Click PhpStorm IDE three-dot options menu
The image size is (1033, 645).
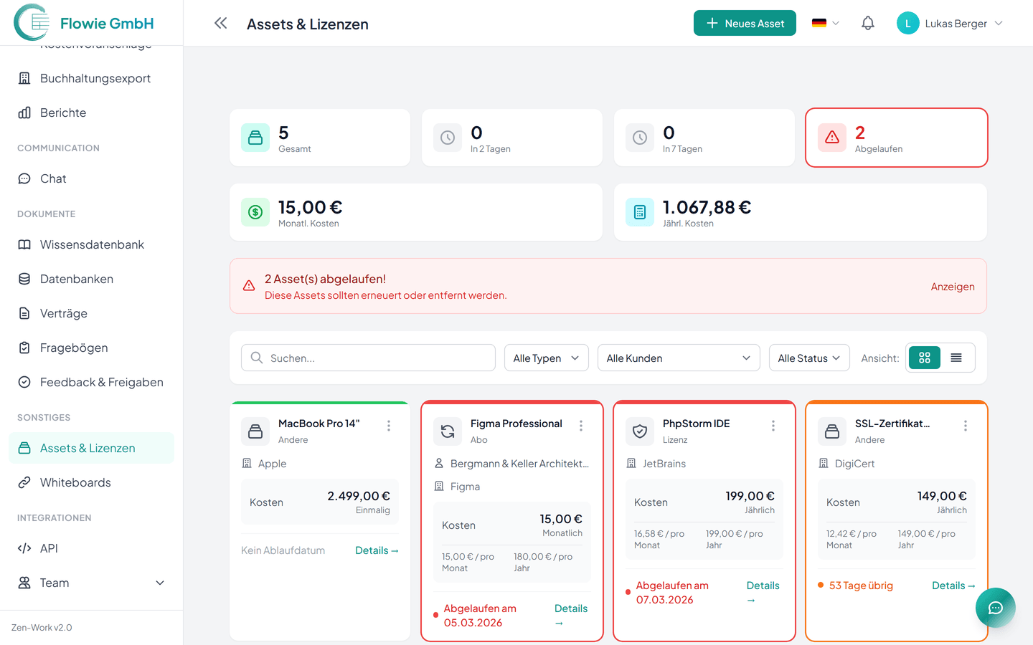pyautogui.click(x=773, y=426)
